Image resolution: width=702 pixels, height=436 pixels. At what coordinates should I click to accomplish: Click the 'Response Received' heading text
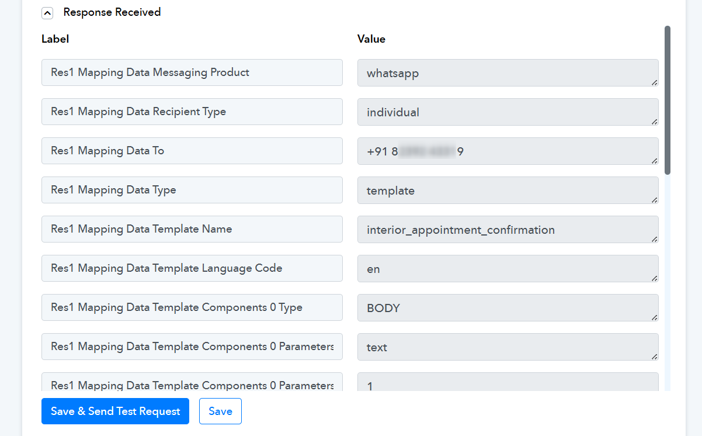112,12
